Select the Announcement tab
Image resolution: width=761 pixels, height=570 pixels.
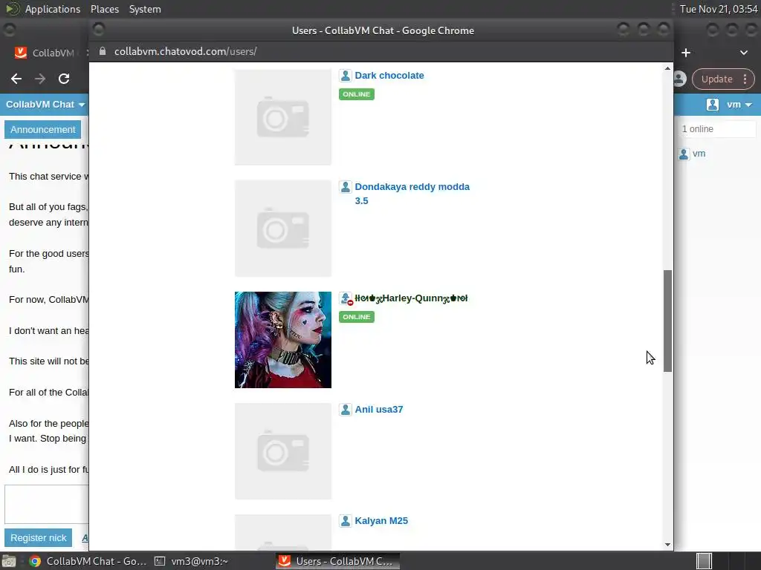click(x=42, y=129)
